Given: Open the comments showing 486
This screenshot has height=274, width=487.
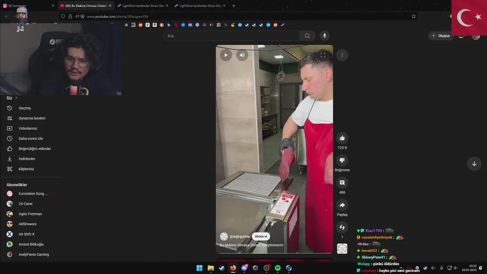Looking at the screenshot, I should (342, 183).
